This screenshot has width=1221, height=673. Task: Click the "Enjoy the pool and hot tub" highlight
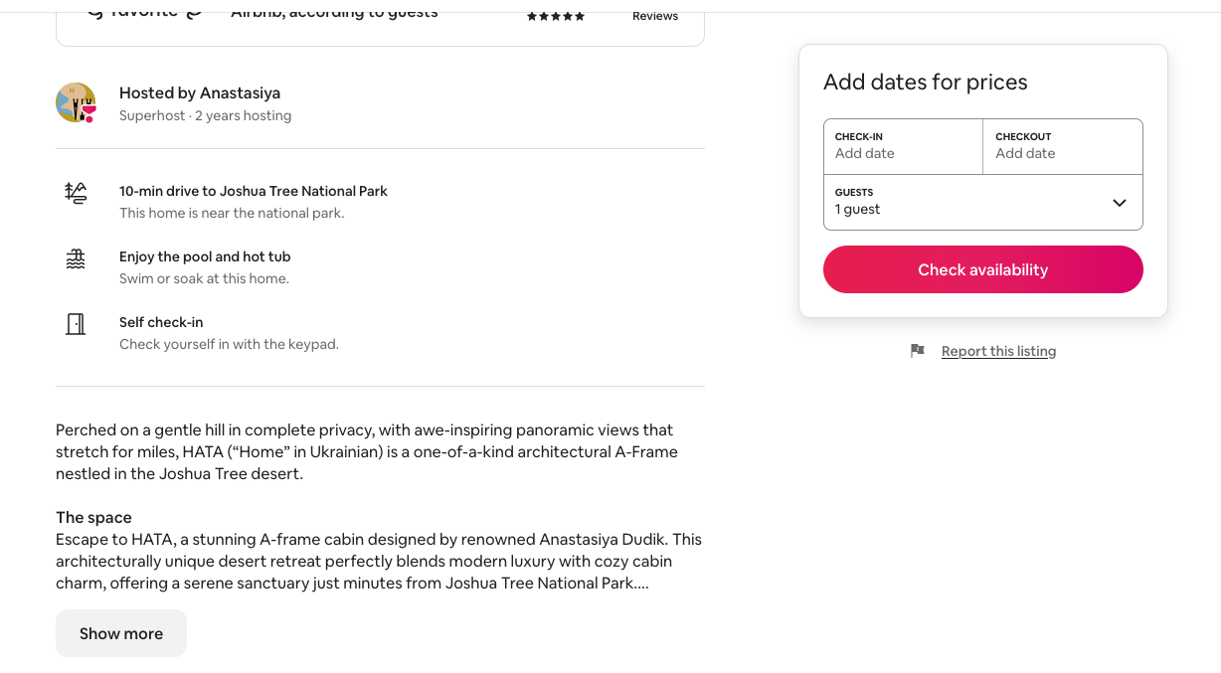tap(205, 256)
